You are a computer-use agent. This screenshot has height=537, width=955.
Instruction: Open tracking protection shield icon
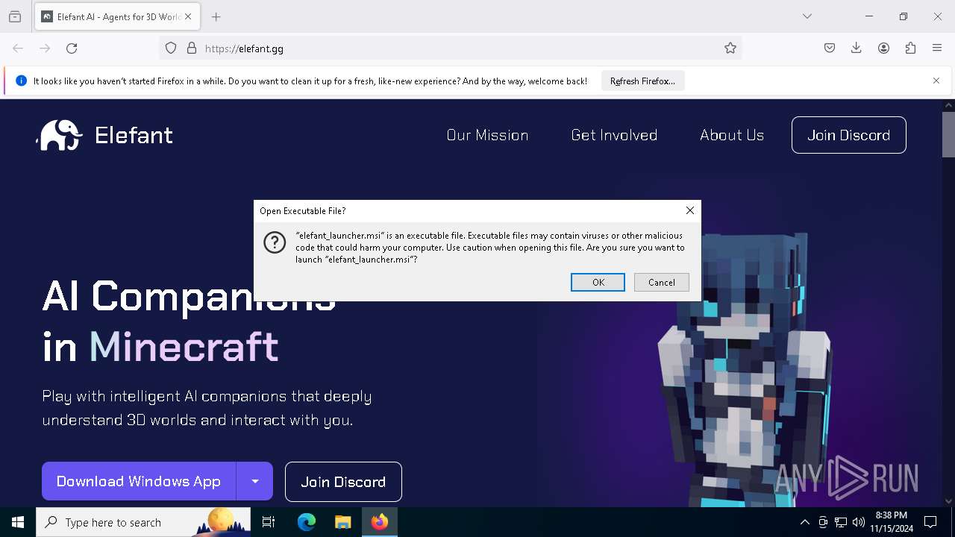[171, 48]
